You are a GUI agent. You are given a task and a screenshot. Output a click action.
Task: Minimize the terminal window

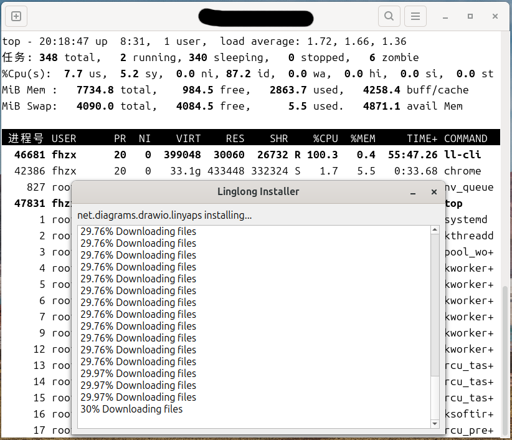click(445, 16)
